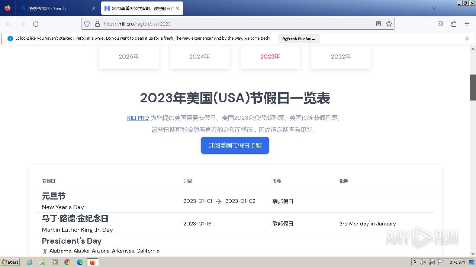
Task: Close the 2023年美国公共假期 tab
Action: (178, 8)
